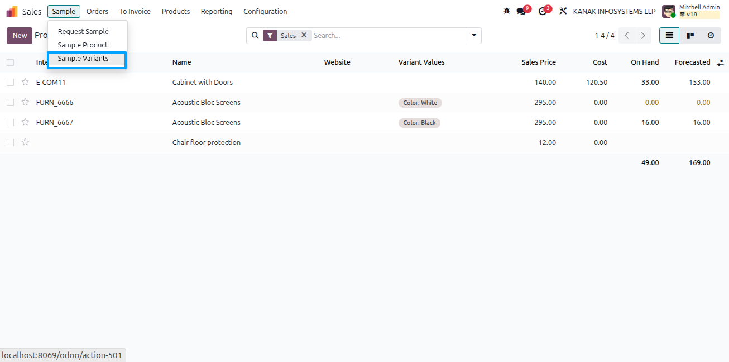Switch to kanban view
Viewport: 729px width, 362px height.
[690, 35]
